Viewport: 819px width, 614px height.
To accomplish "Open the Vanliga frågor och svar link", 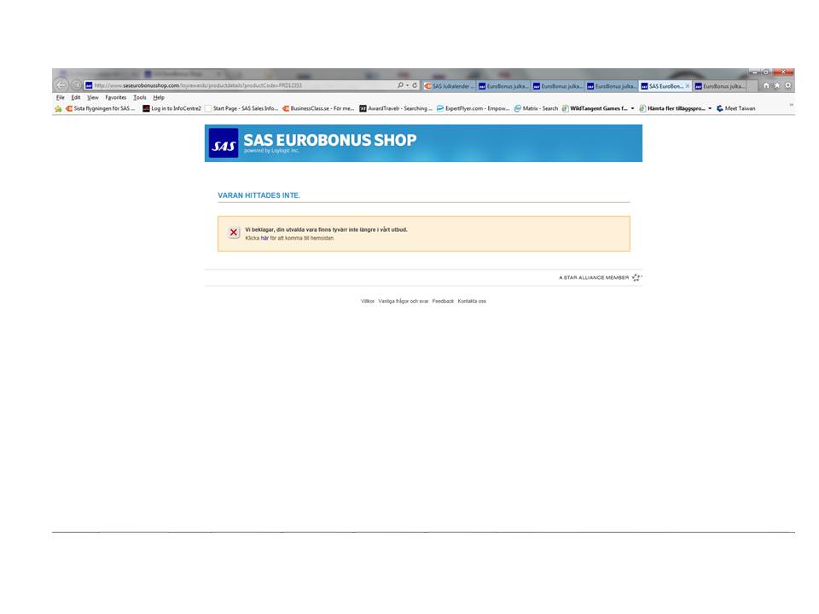I will (x=404, y=301).
